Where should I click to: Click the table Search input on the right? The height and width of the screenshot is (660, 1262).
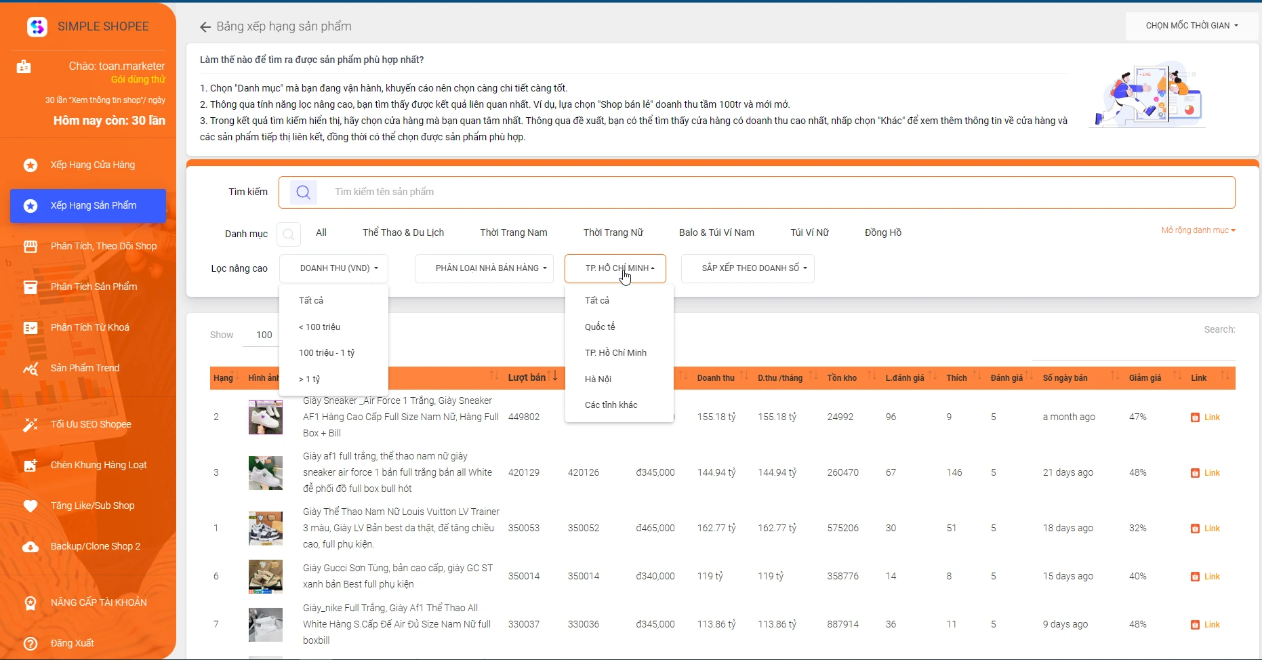coord(1133,350)
